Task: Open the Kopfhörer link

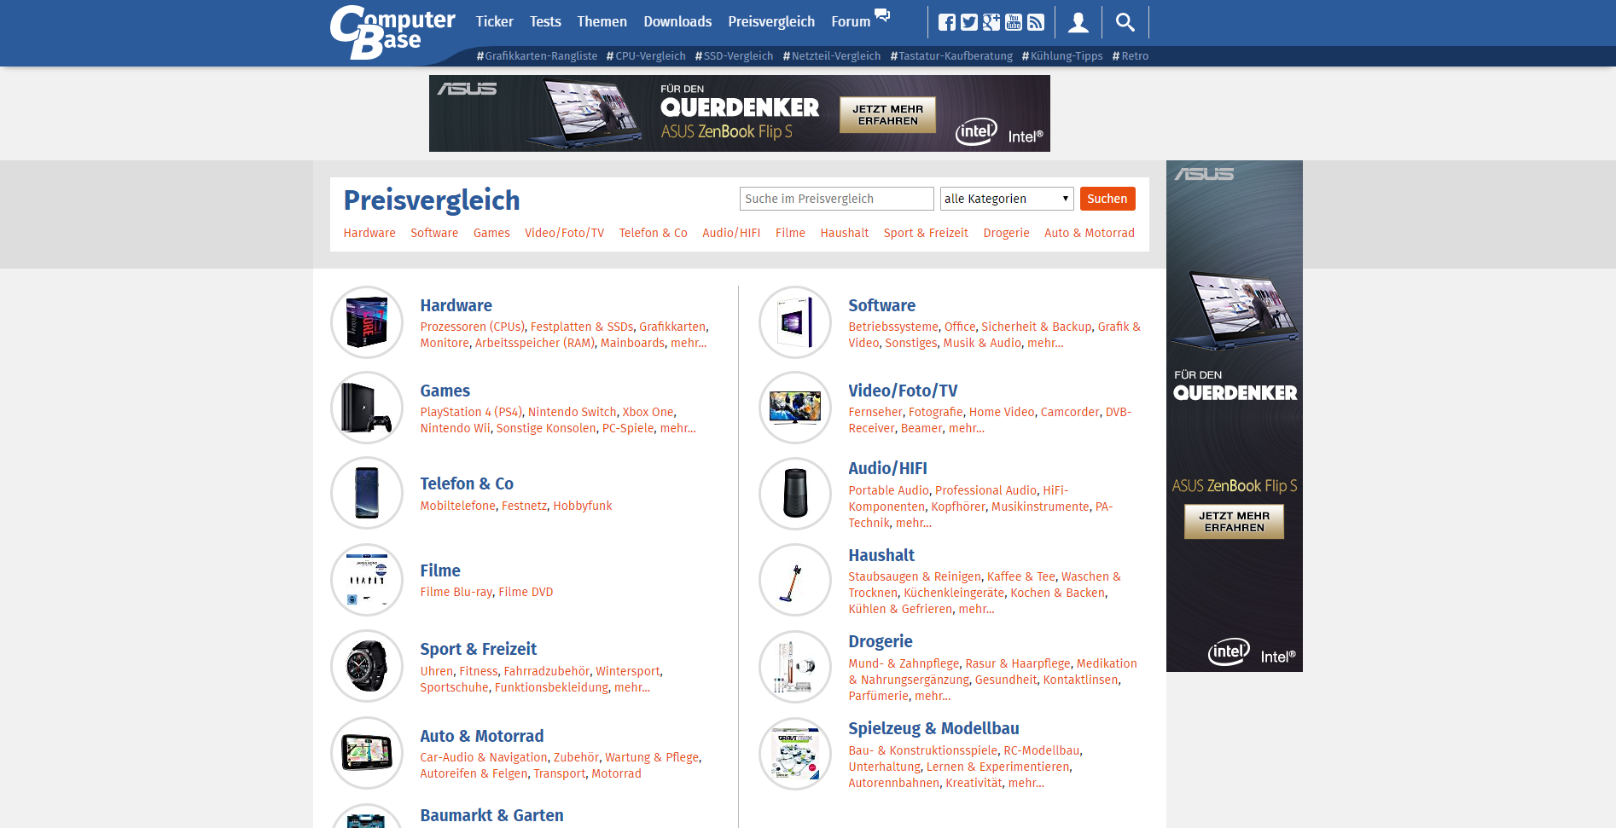Action: tap(958, 507)
